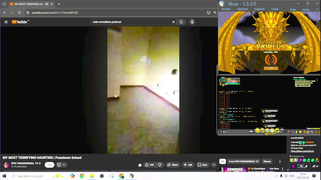The image size is (321, 180).
Task: View site information for youtube.com
Action: tap(28, 12)
